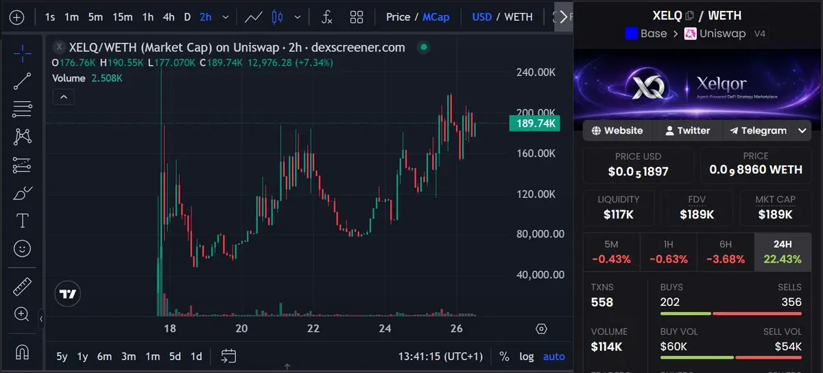Expand the chart style dropdown arrow
Viewport: 823px width, 373px height.
tap(297, 17)
